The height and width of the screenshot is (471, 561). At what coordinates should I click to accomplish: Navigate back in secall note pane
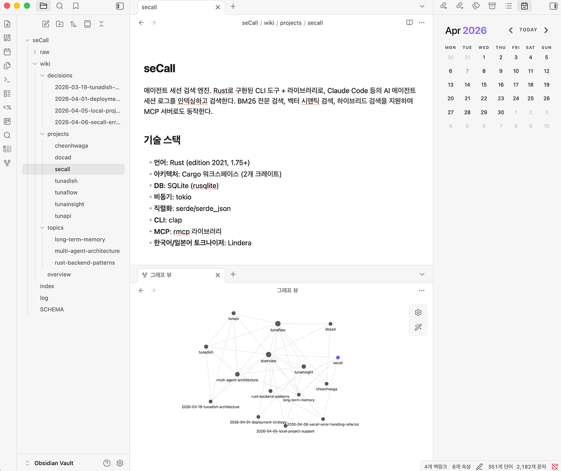(x=141, y=22)
